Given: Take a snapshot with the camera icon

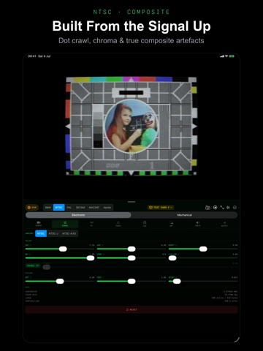Looking at the screenshot, I should [207, 208].
